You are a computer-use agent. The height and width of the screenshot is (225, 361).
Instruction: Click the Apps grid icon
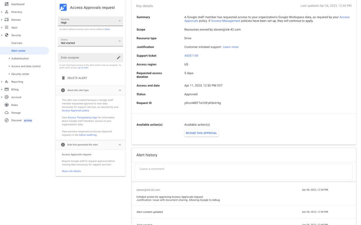tap(6, 27)
